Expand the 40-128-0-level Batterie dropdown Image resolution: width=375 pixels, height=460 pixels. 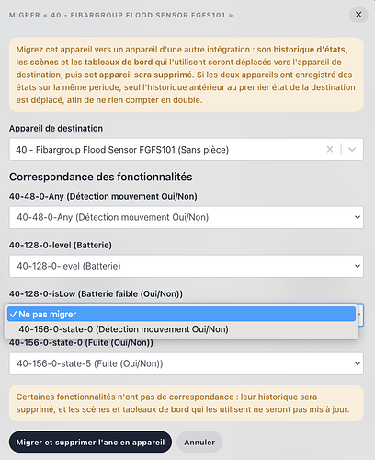tap(187, 266)
